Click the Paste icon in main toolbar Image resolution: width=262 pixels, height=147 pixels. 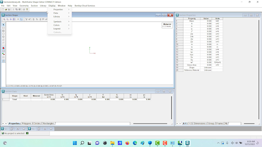[x=20, y=9]
